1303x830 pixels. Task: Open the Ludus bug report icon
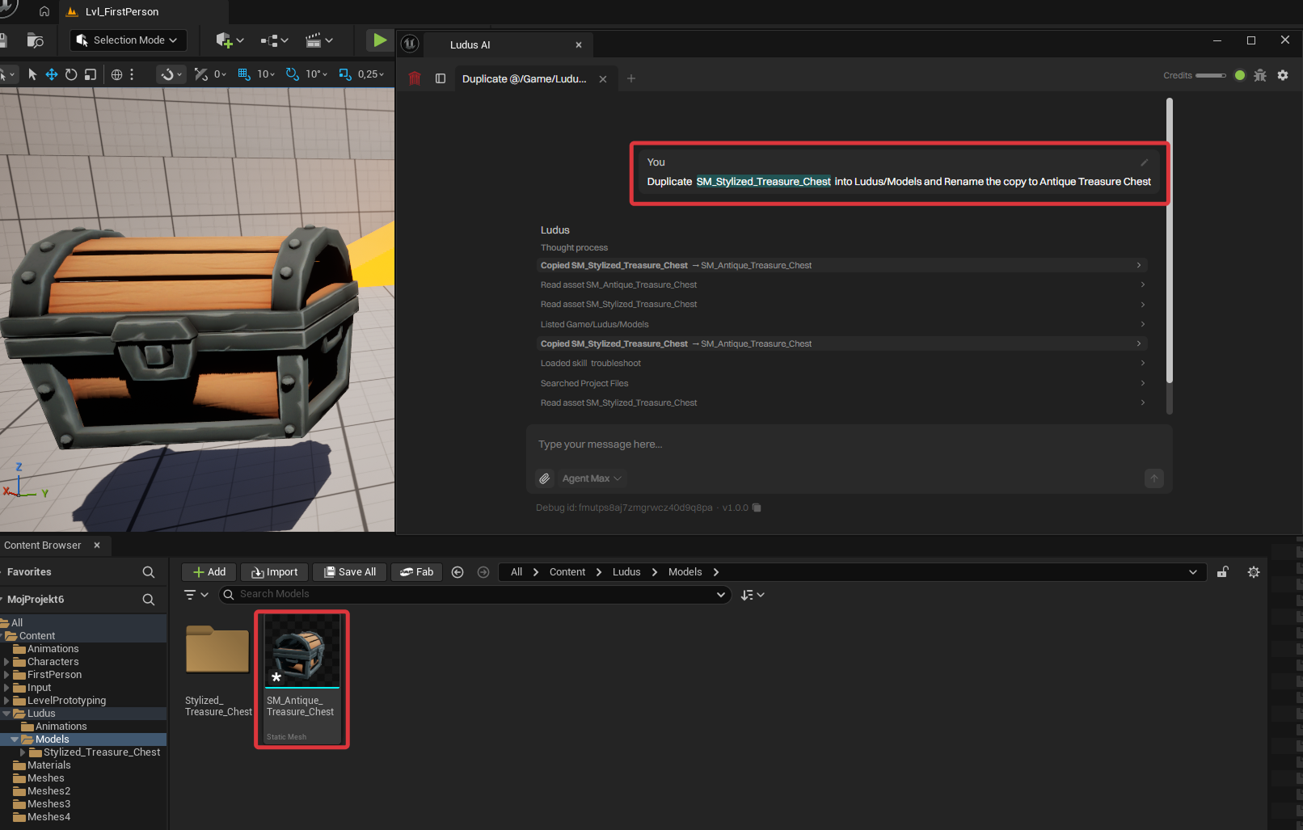click(x=1260, y=75)
